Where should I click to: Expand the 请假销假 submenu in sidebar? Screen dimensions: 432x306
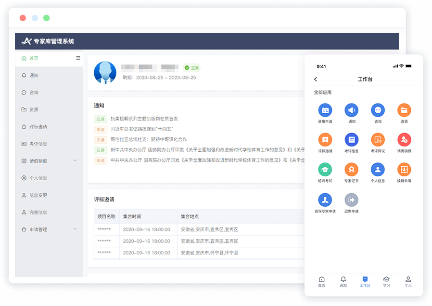point(75,160)
